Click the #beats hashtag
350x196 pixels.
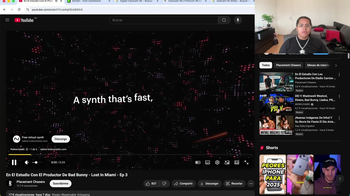tap(56, 195)
